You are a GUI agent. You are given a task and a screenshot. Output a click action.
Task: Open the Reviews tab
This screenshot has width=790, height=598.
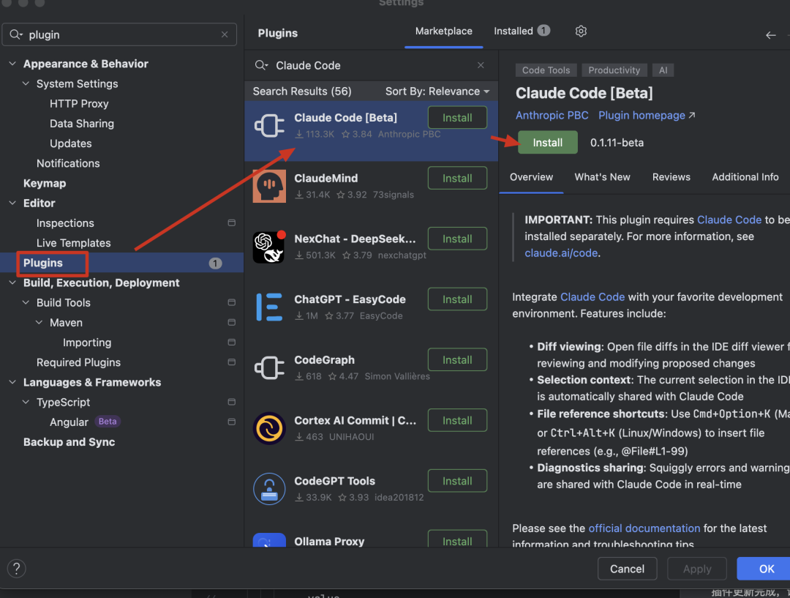(671, 177)
